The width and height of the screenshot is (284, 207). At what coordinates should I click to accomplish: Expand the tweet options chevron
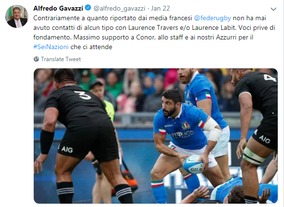(x=273, y=9)
